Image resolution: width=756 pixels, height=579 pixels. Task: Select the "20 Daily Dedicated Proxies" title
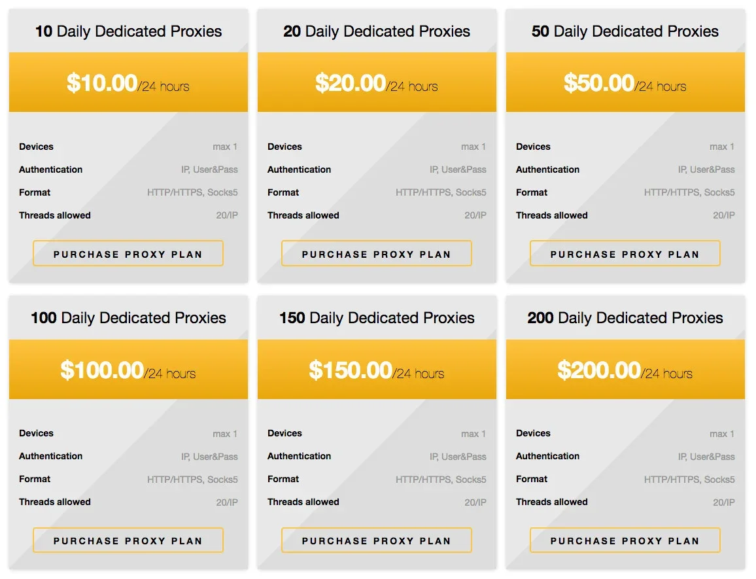point(377,31)
